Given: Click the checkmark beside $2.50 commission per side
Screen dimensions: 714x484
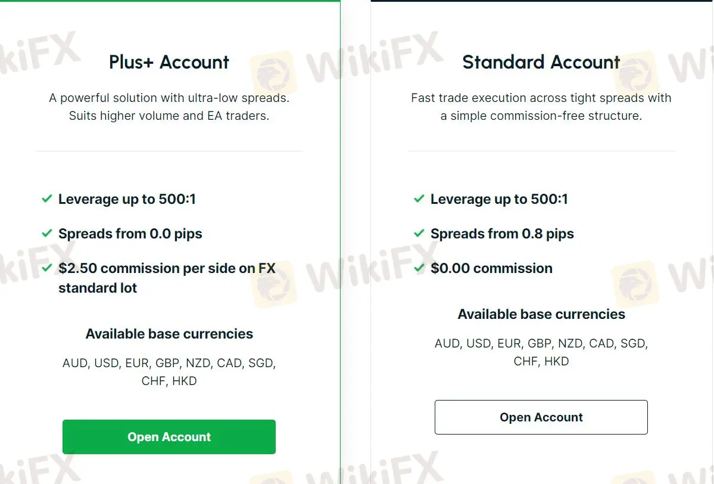Looking at the screenshot, I should pos(47,268).
